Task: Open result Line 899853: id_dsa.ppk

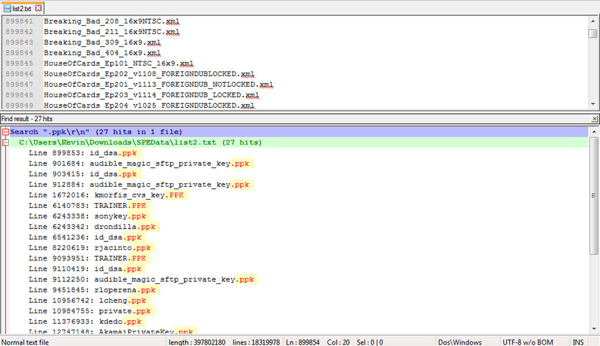Action: coord(82,153)
